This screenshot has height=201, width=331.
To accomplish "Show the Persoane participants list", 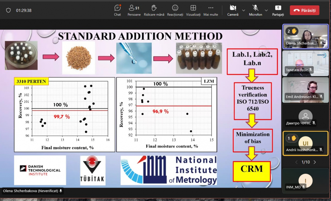I will (134, 10).
